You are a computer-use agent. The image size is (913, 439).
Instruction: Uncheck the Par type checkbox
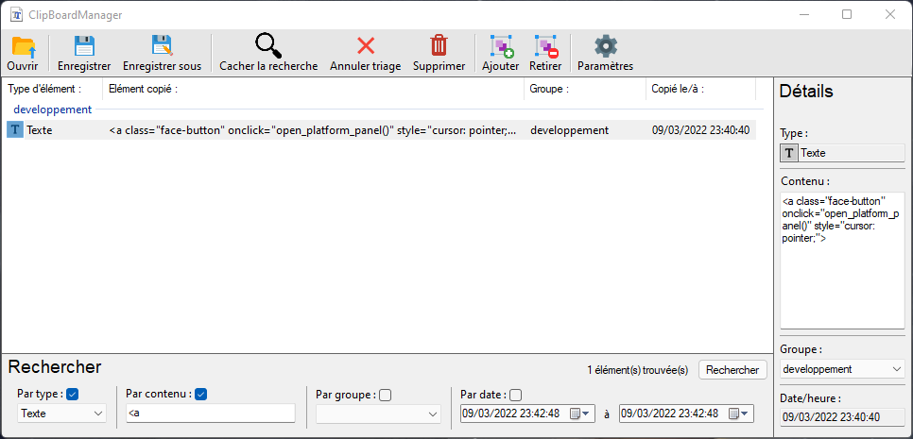pos(73,394)
